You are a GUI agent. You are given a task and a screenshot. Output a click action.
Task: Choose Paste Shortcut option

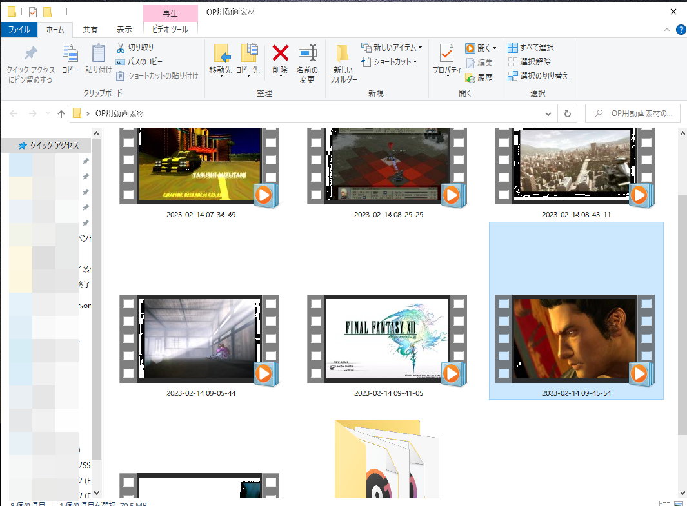click(x=157, y=76)
